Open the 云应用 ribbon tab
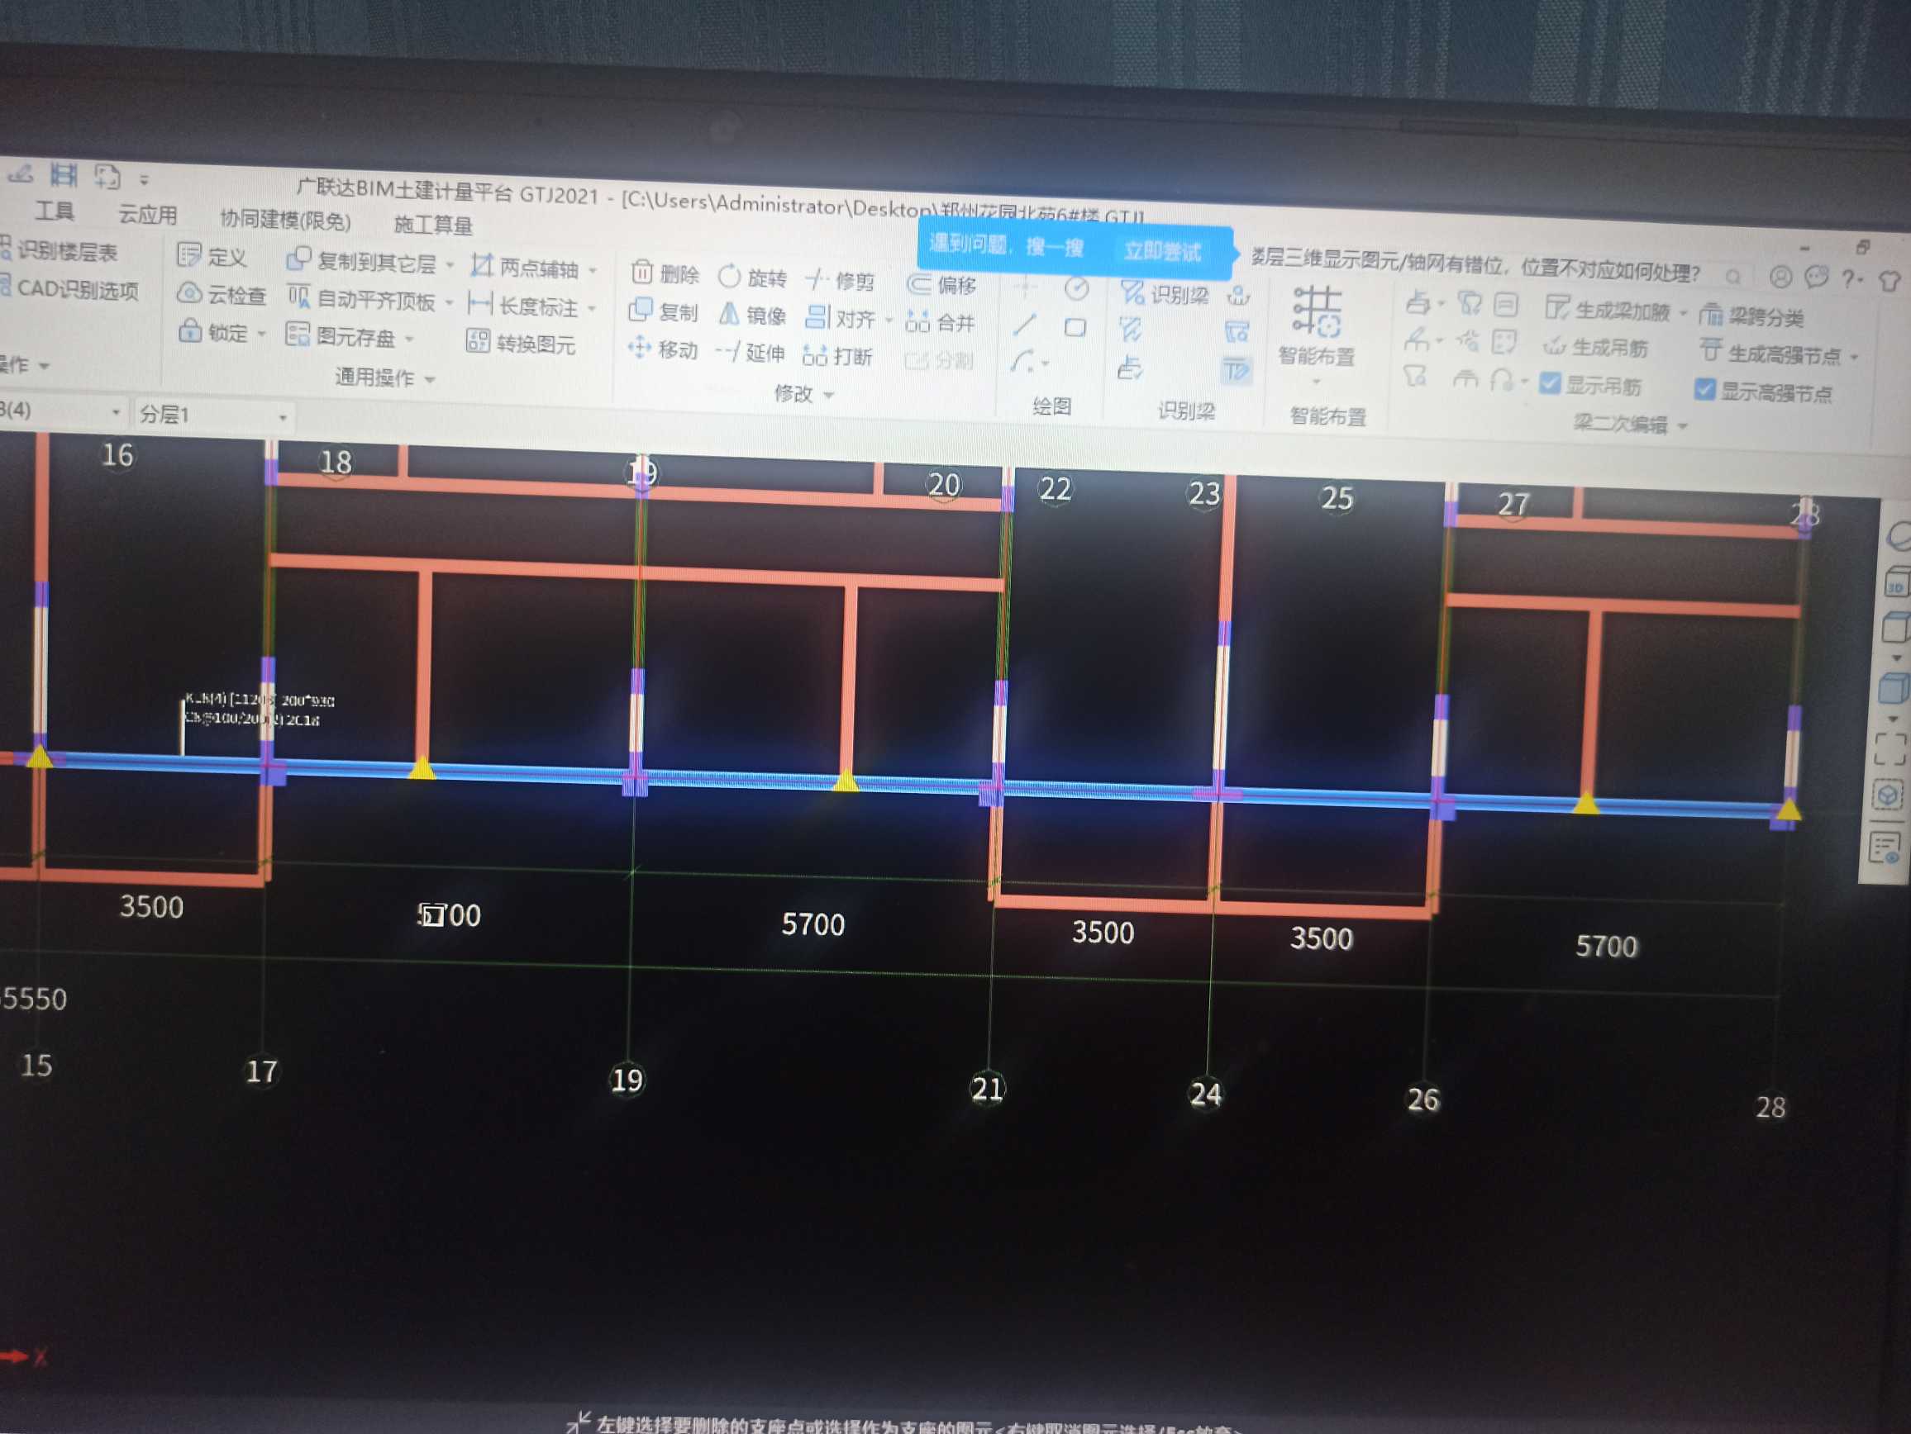Screen dimensions: 1911x1434 [x=148, y=214]
